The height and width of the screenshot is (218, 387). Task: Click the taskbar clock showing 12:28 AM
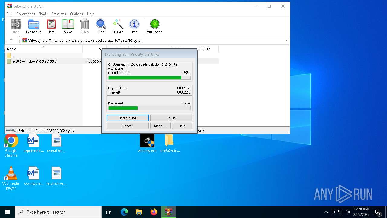[361, 212]
